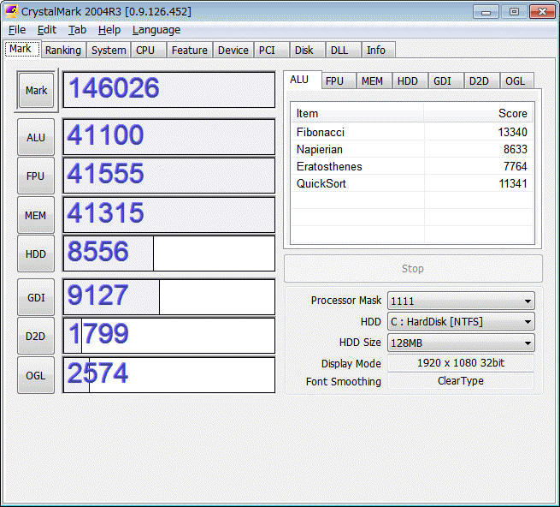
Task: Run the D2D benchmark button
Action: coord(36,337)
